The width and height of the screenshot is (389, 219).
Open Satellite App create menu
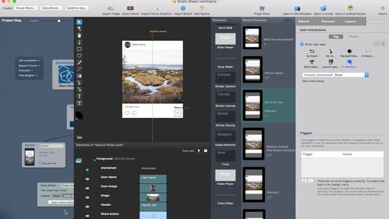coord(77,8)
